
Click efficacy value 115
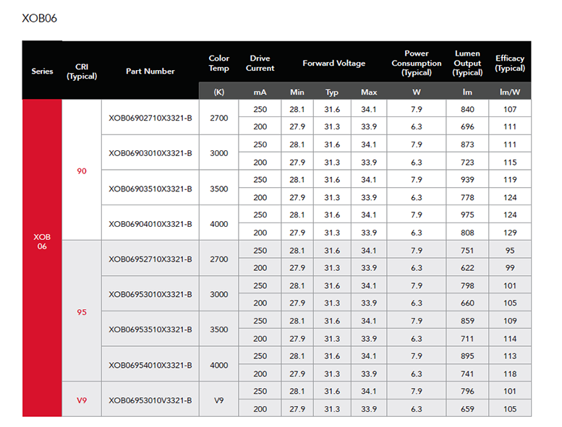(x=510, y=162)
